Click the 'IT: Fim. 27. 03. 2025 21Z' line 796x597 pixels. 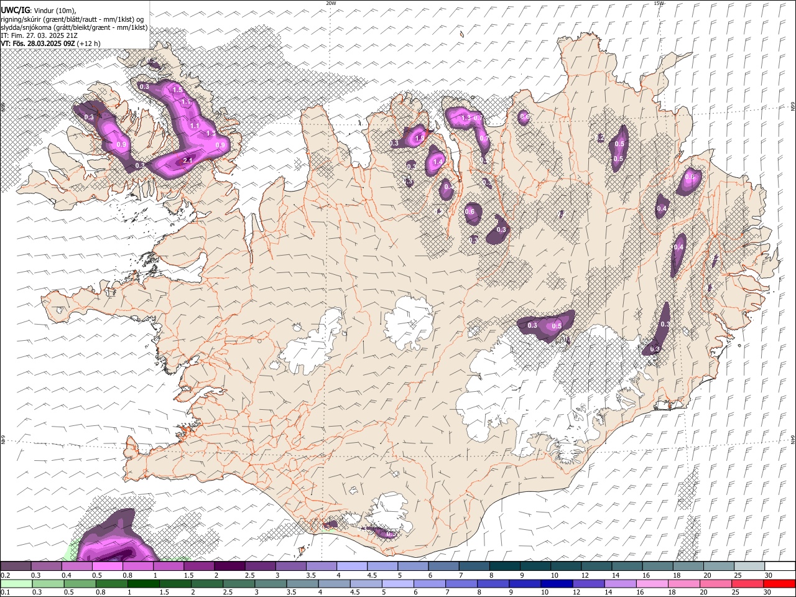point(40,35)
